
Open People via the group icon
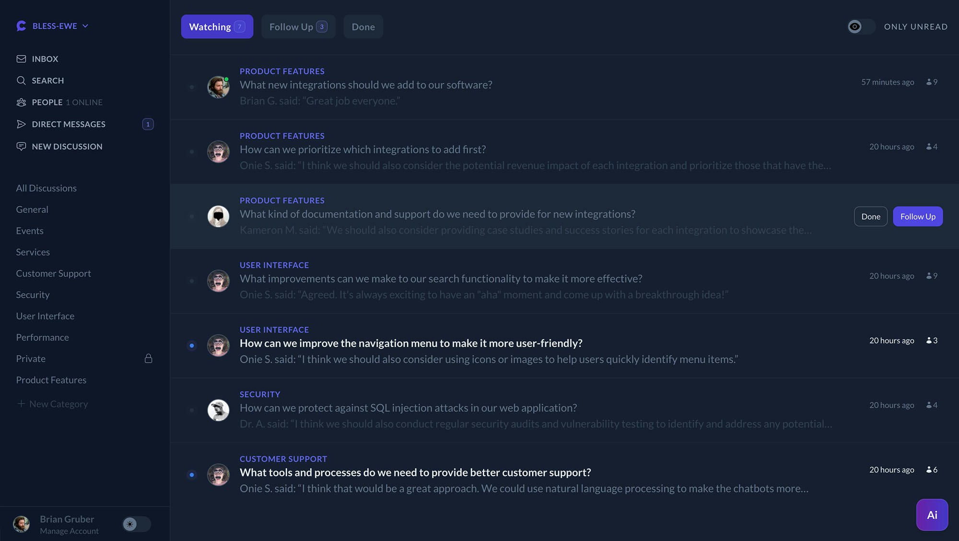[x=21, y=102]
